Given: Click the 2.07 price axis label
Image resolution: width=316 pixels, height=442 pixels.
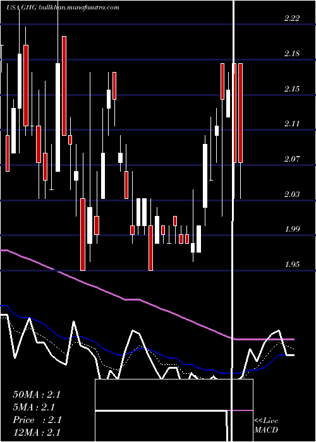Looking at the screenshot, I should 292,159.
